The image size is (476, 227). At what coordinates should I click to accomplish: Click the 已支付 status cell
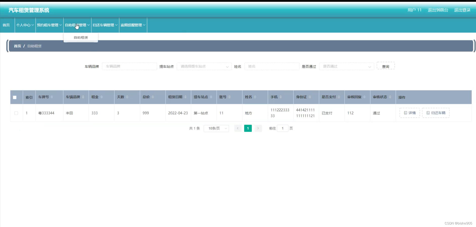327,113
